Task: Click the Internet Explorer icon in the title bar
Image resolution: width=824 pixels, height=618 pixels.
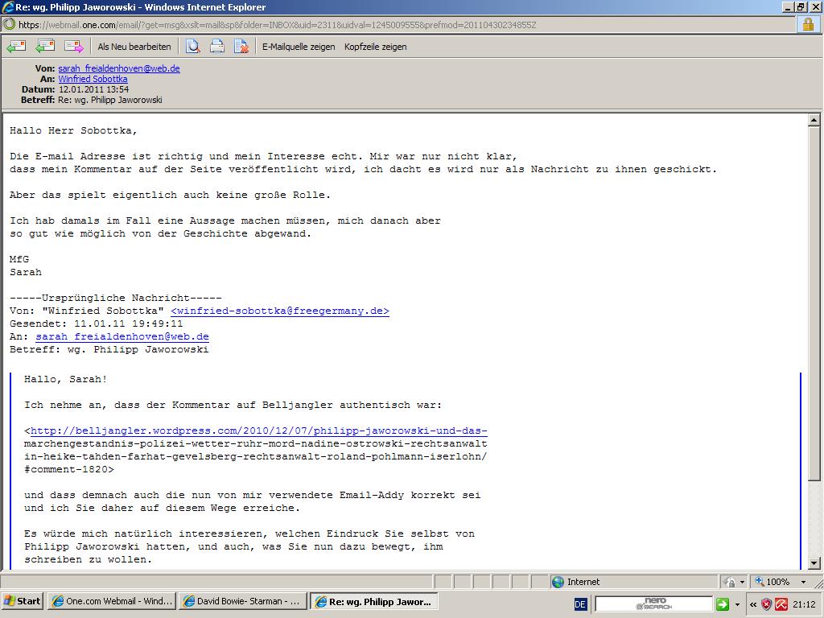Action: (x=8, y=6)
